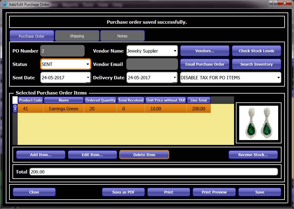
Task: Open the Vendors dialog
Action: pyautogui.click(x=205, y=50)
